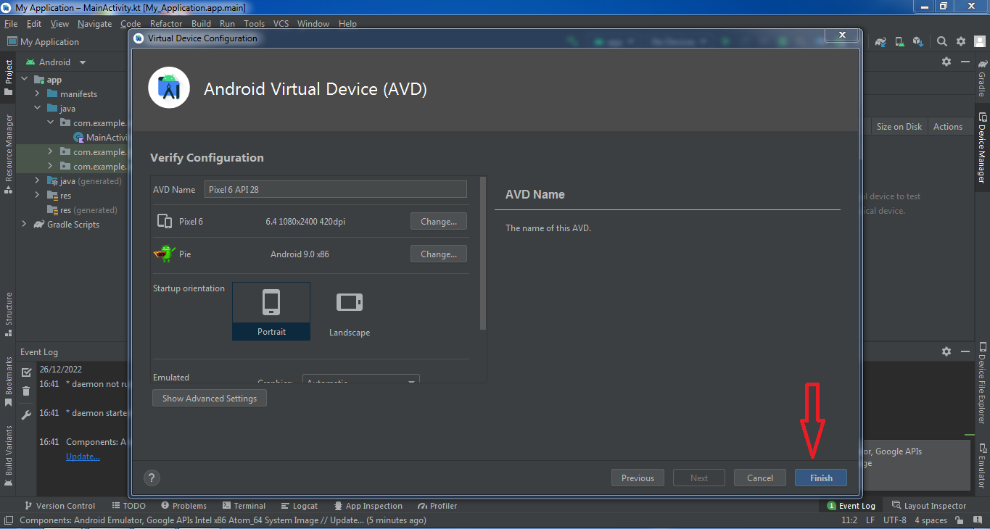Select Landscape startup orientation
The height and width of the screenshot is (529, 990).
[x=350, y=312]
